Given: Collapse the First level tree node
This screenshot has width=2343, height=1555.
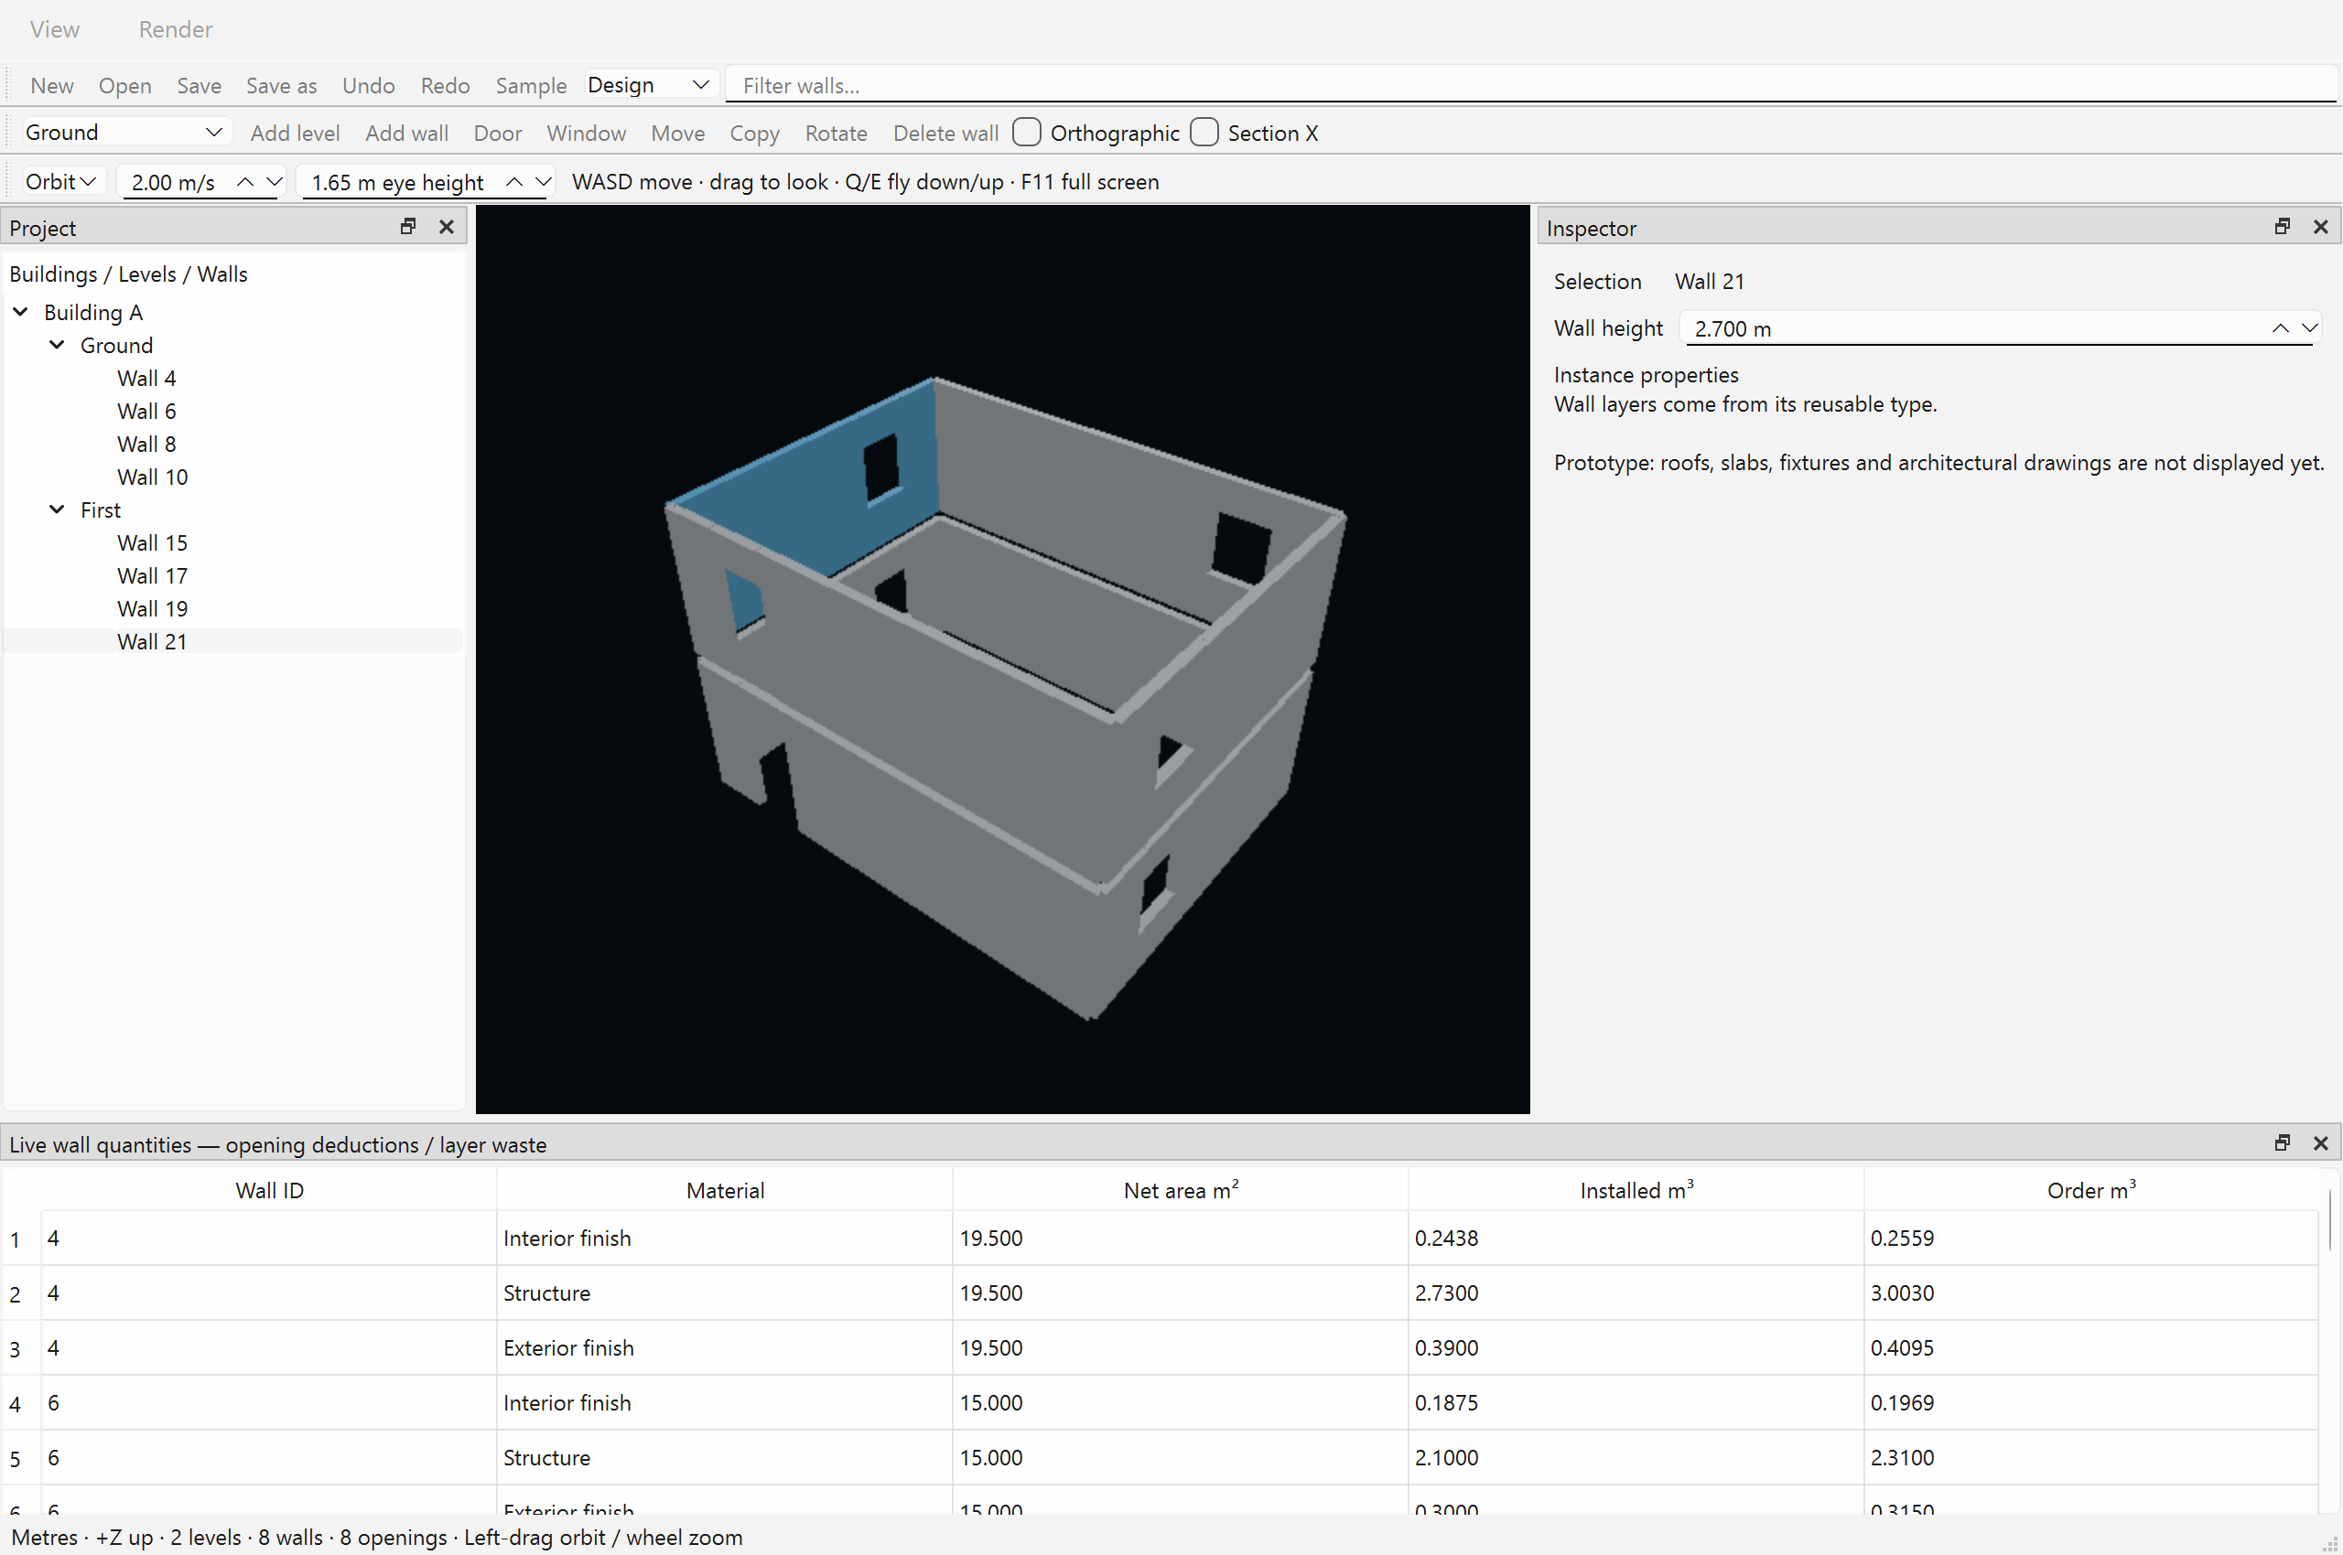Looking at the screenshot, I should (x=58, y=509).
